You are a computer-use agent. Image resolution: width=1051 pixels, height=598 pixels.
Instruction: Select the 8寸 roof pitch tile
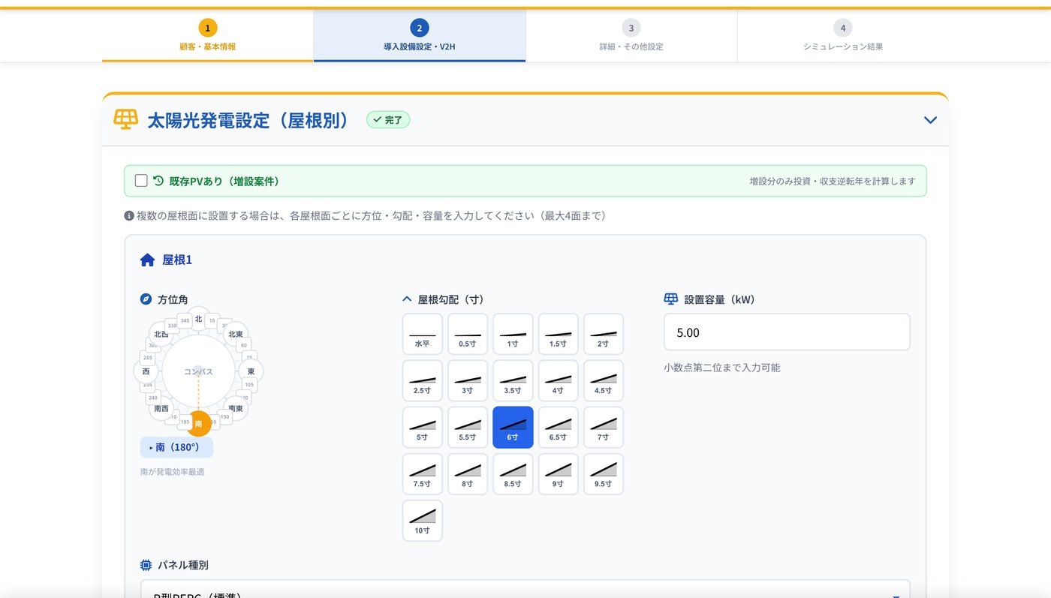coord(468,473)
